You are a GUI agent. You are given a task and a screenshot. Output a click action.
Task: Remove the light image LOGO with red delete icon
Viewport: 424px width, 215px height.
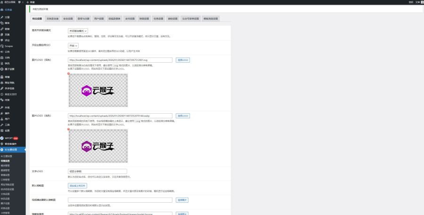[x=68, y=128]
